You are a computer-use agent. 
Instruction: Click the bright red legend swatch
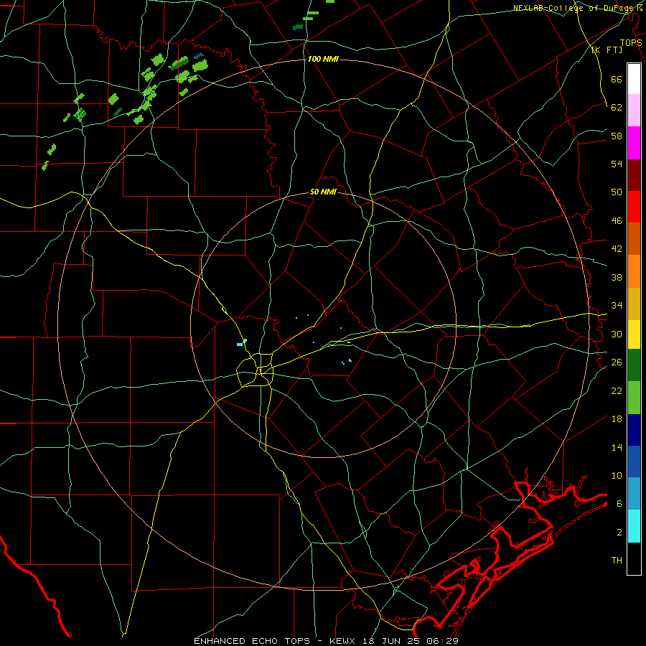pos(634,207)
